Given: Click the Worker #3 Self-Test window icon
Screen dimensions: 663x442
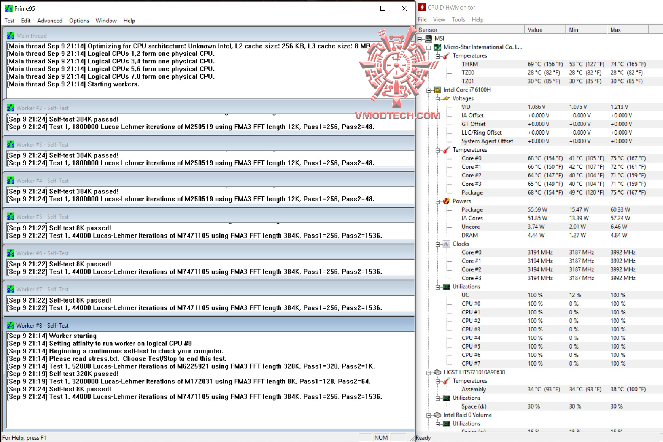Looking at the screenshot, I should pos(11,144).
